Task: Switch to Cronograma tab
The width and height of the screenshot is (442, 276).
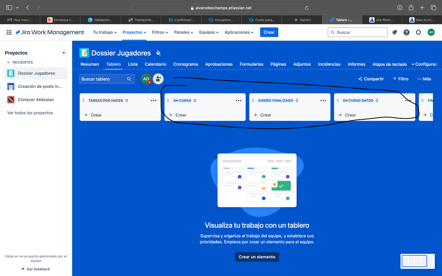Action: point(185,64)
